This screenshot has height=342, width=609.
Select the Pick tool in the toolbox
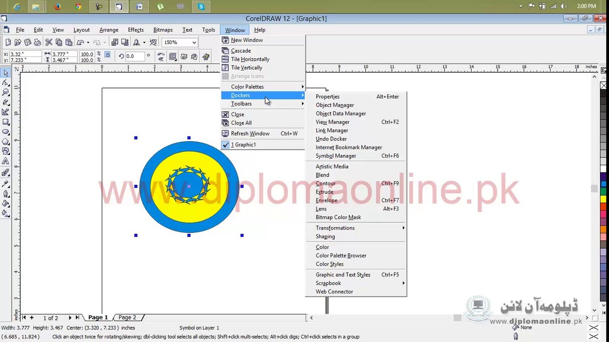[6, 73]
